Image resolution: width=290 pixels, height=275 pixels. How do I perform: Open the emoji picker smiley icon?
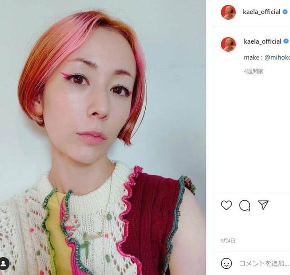click(226, 263)
